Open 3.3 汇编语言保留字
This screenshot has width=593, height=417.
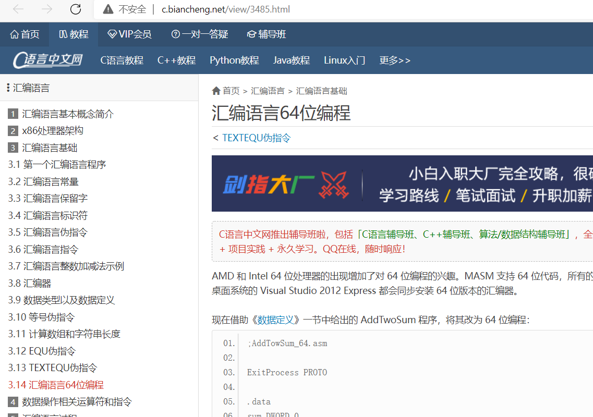47,199
